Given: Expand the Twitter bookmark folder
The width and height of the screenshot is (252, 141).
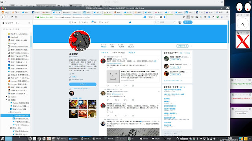Looking at the screenshot, I should point(7,97).
